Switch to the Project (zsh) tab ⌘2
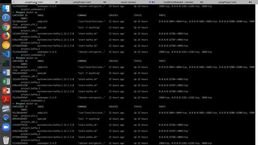 pyautogui.click(x=84, y=2)
